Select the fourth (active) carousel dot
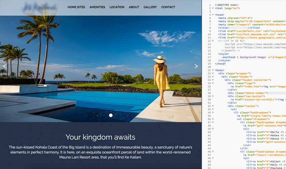This screenshot has height=169, width=286. click(111, 115)
